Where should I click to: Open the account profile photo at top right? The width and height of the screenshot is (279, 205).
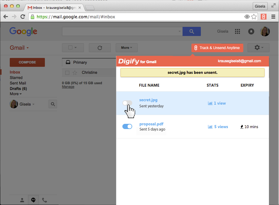[x=265, y=31]
